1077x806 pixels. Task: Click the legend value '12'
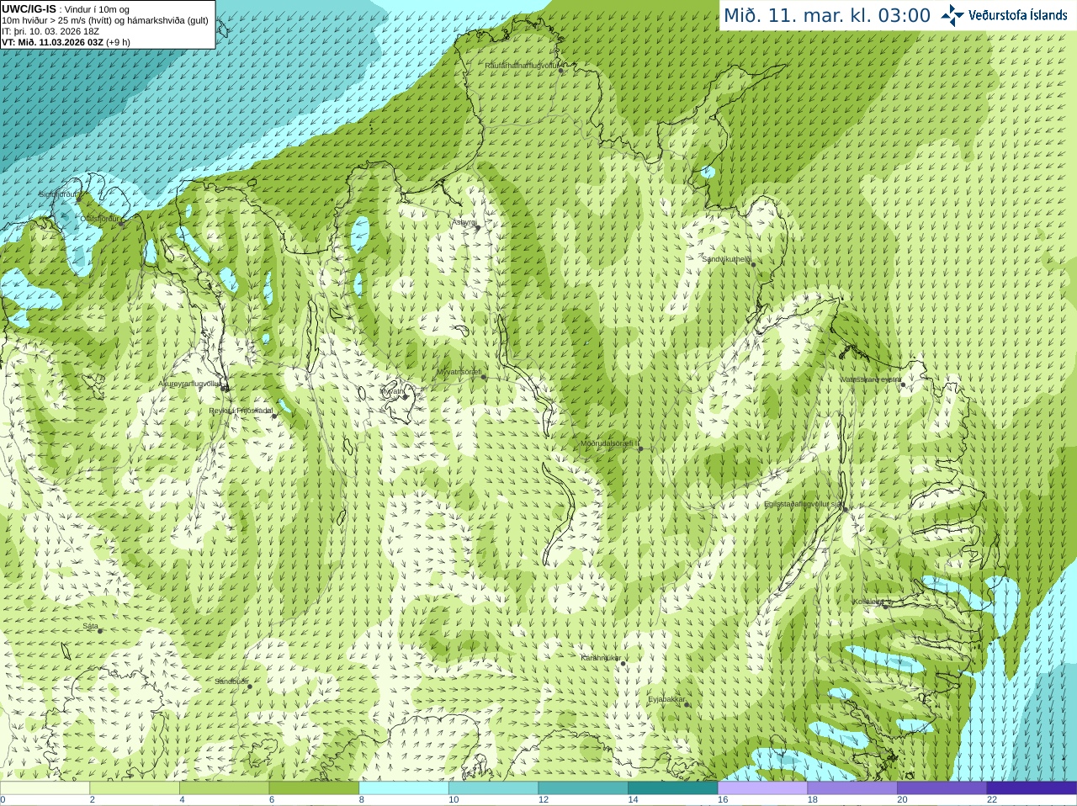[x=544, y=800]
